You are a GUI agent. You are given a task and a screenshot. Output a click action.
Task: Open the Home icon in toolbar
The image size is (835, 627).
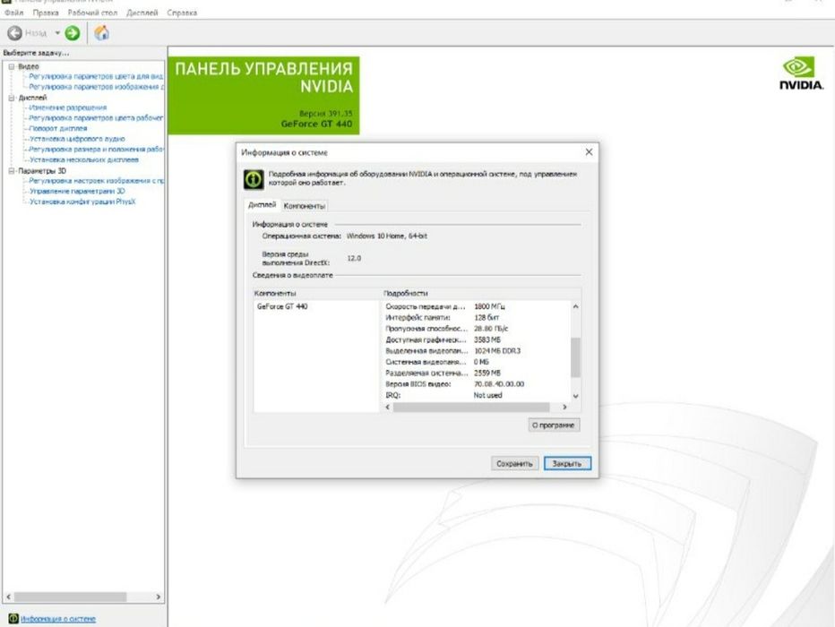coord(101,33)
